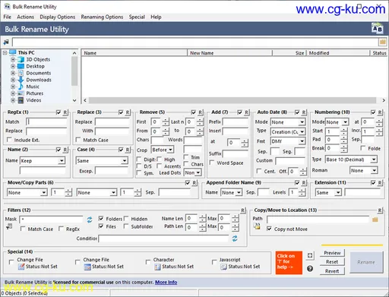Screen dimensions: 389x297
Task: Refresh the Condition filter icon
Action: (235, 239)
